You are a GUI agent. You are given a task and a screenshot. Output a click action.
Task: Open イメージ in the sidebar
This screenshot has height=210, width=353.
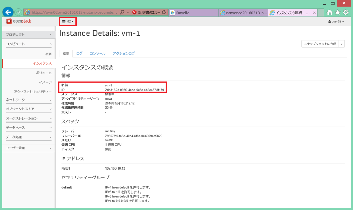pos(45,82)
